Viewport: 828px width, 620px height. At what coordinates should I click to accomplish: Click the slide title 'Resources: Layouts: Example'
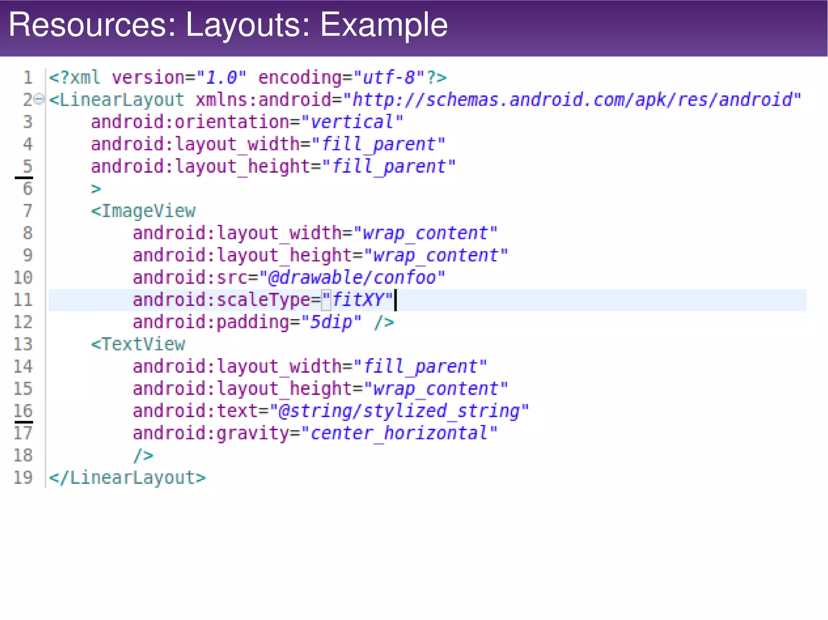tap(228, 25)
